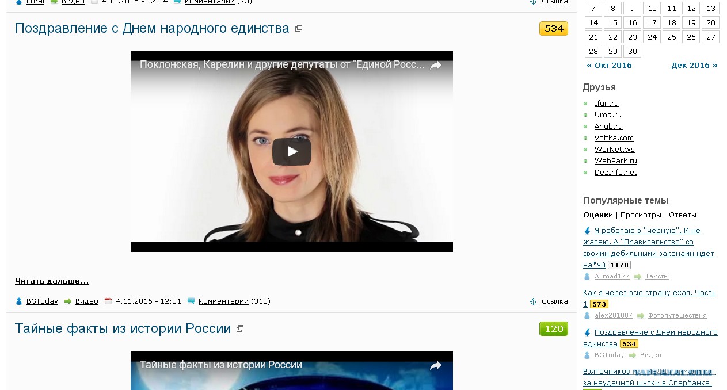The image size is (727, 390).
Task: Open new-window icon next to Тайные факты title
Action: pyautogui.click(x=240, y=328)
